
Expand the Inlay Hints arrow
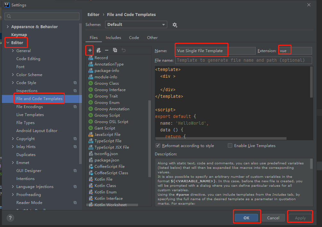13,146
